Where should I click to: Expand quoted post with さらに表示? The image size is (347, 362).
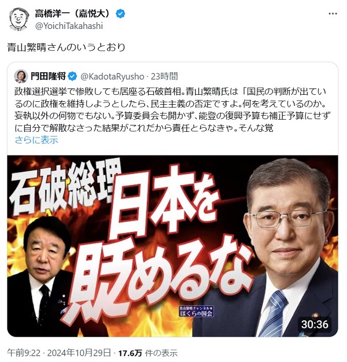click(x=36, y=140)
